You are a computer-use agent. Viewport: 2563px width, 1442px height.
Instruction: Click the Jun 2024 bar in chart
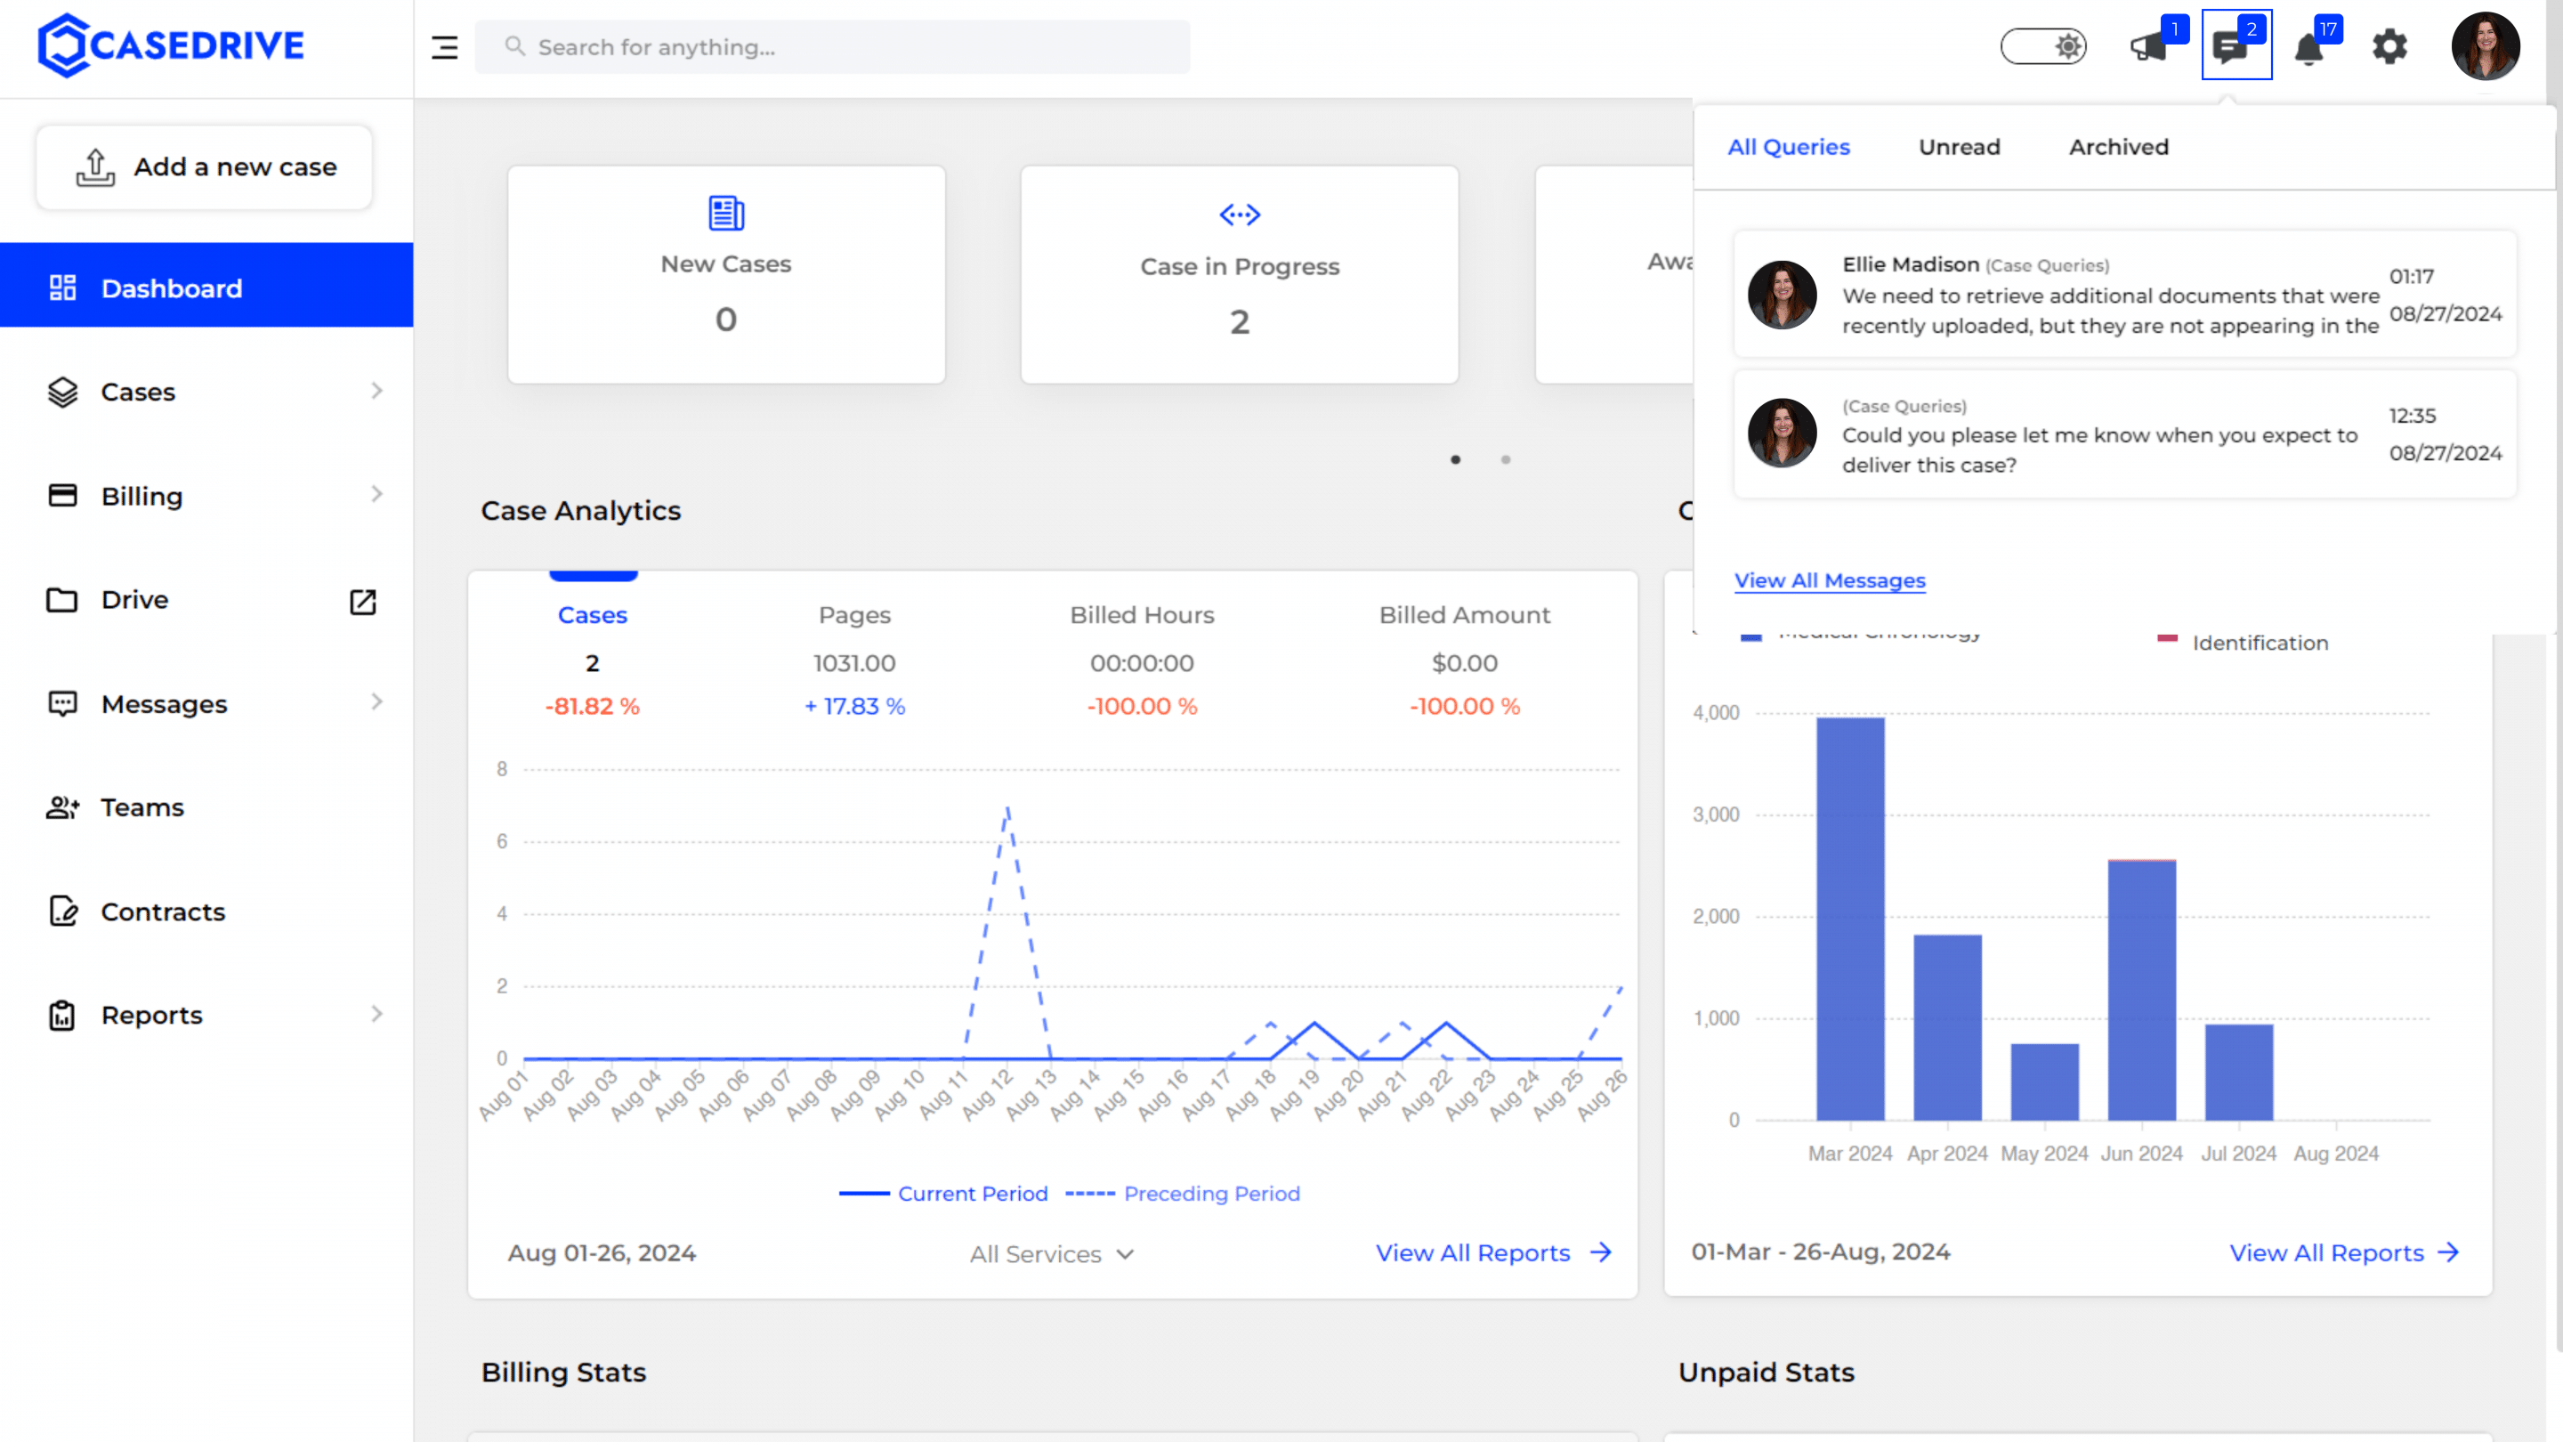coord(2141,990)
